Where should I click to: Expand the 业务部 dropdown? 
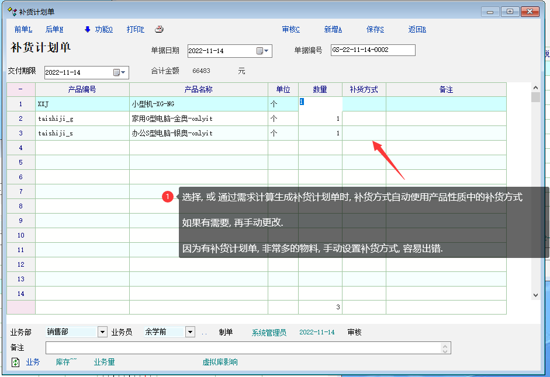point(103,332)
